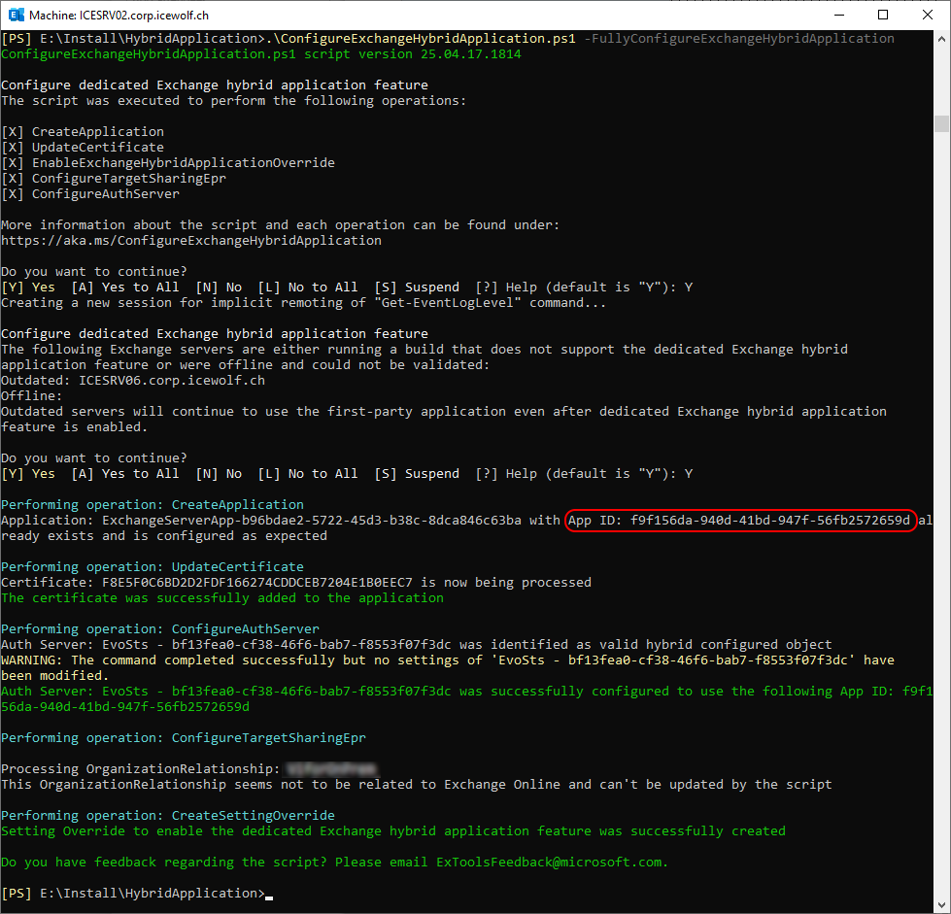Viewport: 951px width, 914px height.
Task: Click 'Performing operation: CreateSettingOverride' heading
Action: (168, 816)
